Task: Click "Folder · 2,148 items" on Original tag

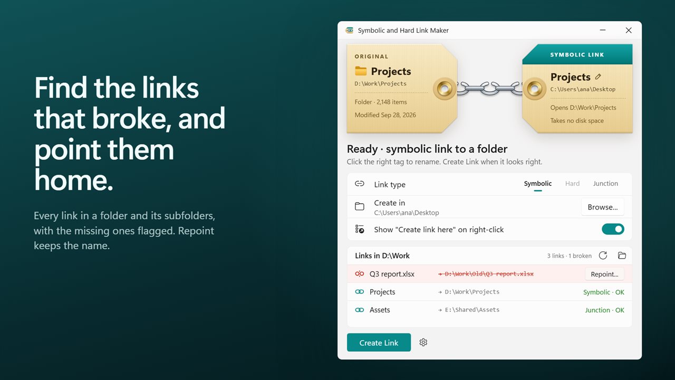Action: coord(381,102)
